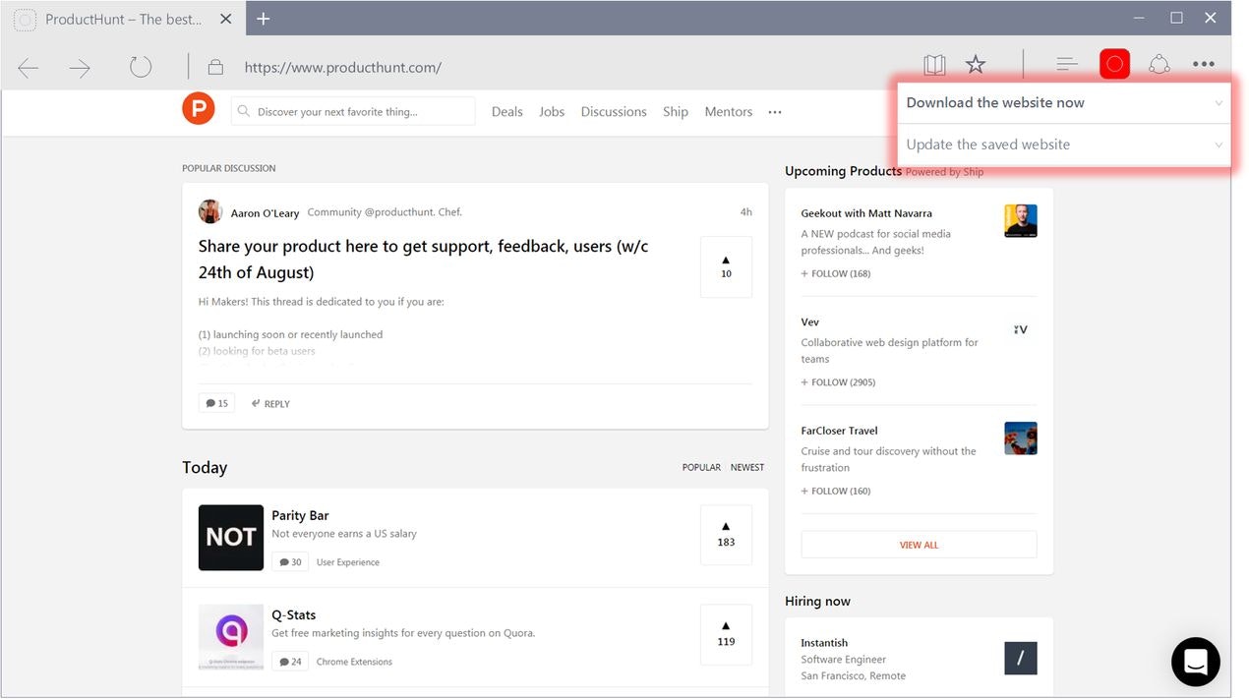Open the Hub lines icon

click(x=1067, y=65)
